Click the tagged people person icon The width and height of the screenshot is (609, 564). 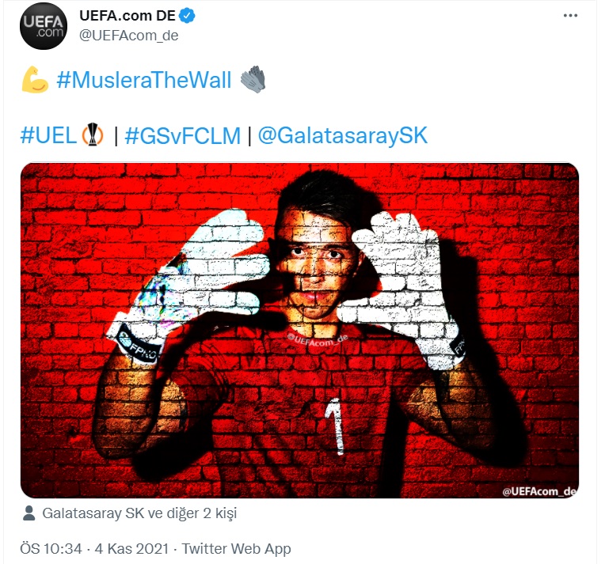point(29,513)
